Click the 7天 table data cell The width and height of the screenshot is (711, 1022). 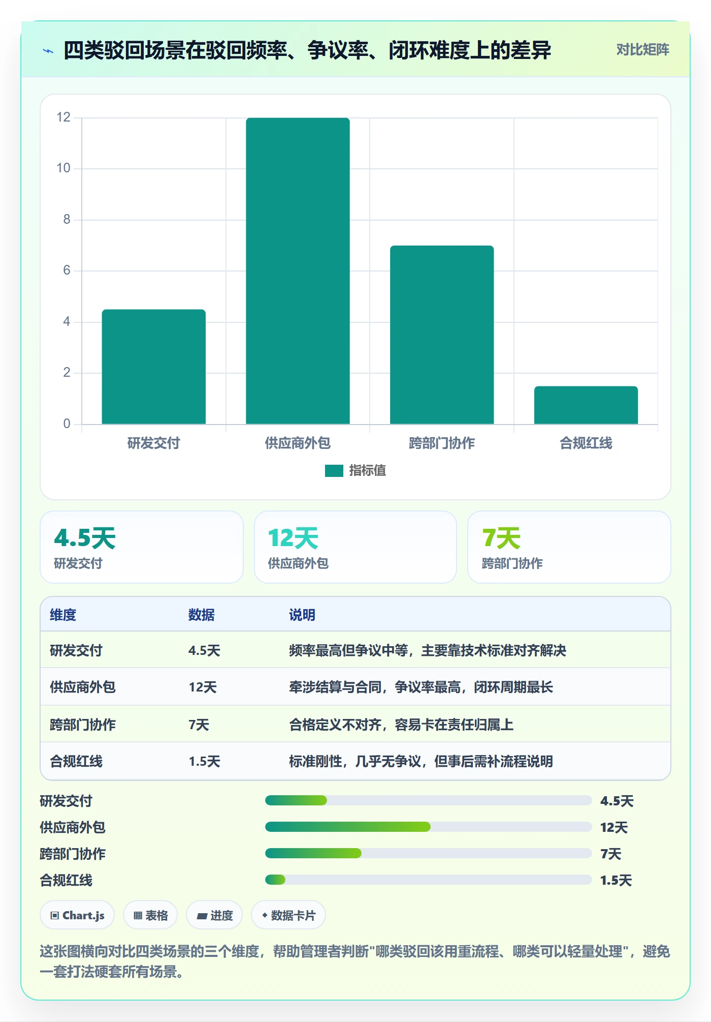[x=199, y=724]
